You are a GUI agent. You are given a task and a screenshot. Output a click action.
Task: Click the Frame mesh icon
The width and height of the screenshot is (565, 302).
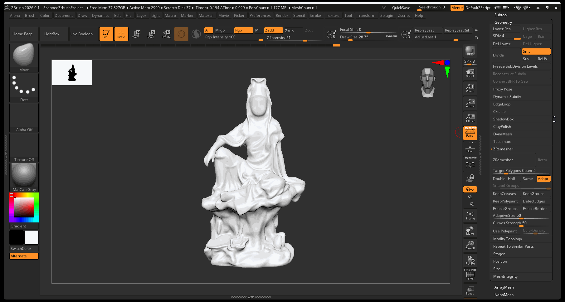pos(470,216)
